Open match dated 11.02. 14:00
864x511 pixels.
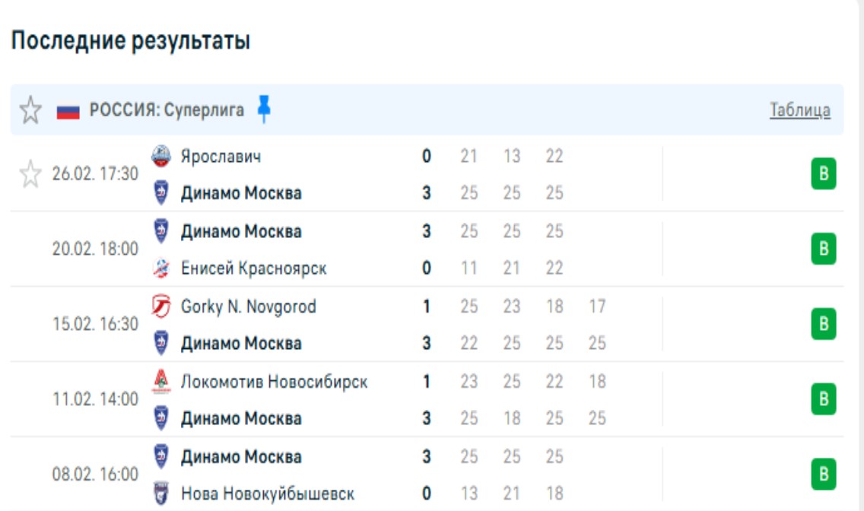[95, 399]
